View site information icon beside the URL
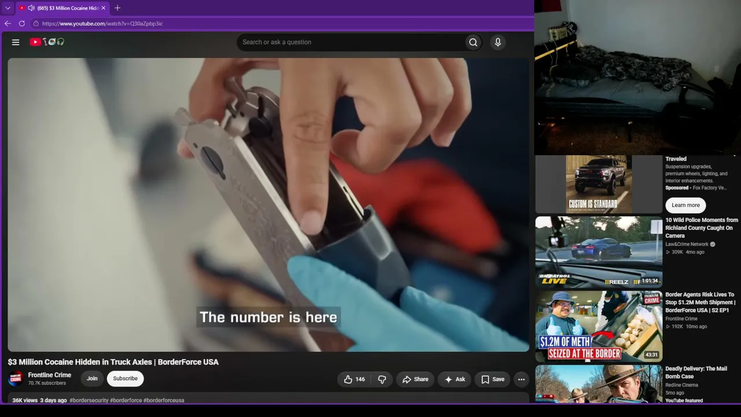Viewport: 741px width, 417px height. tap(36, 24)
